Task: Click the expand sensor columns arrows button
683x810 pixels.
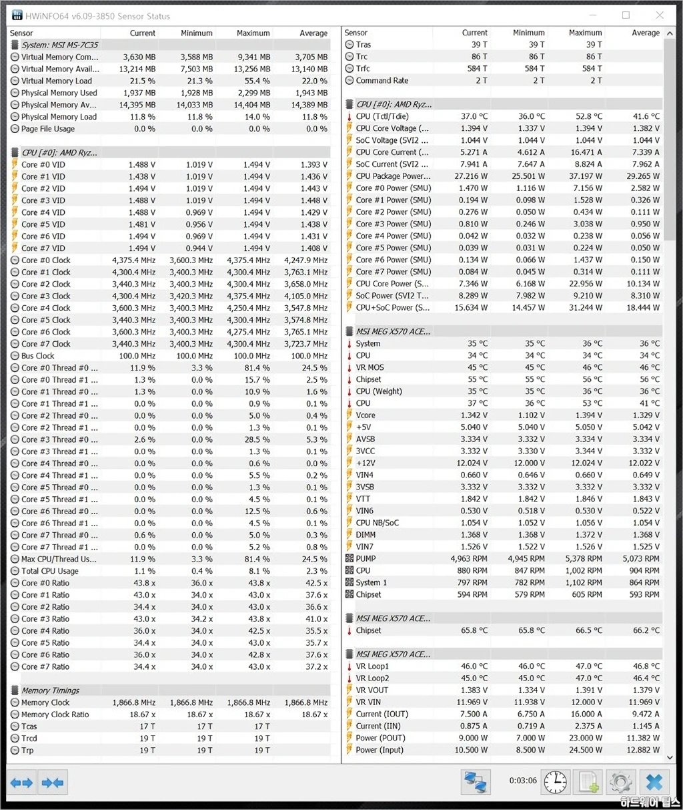Action: pyautogui.click(x=21, y=782)
